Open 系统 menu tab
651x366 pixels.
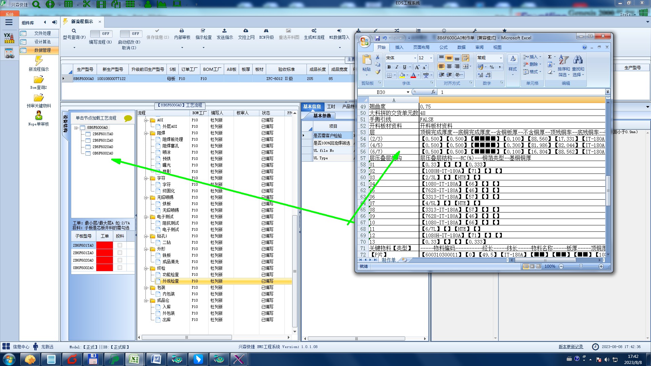point(9,14)
